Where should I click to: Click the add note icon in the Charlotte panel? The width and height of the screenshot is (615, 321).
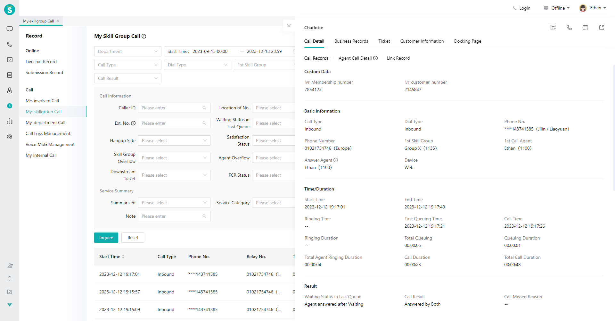553,28
